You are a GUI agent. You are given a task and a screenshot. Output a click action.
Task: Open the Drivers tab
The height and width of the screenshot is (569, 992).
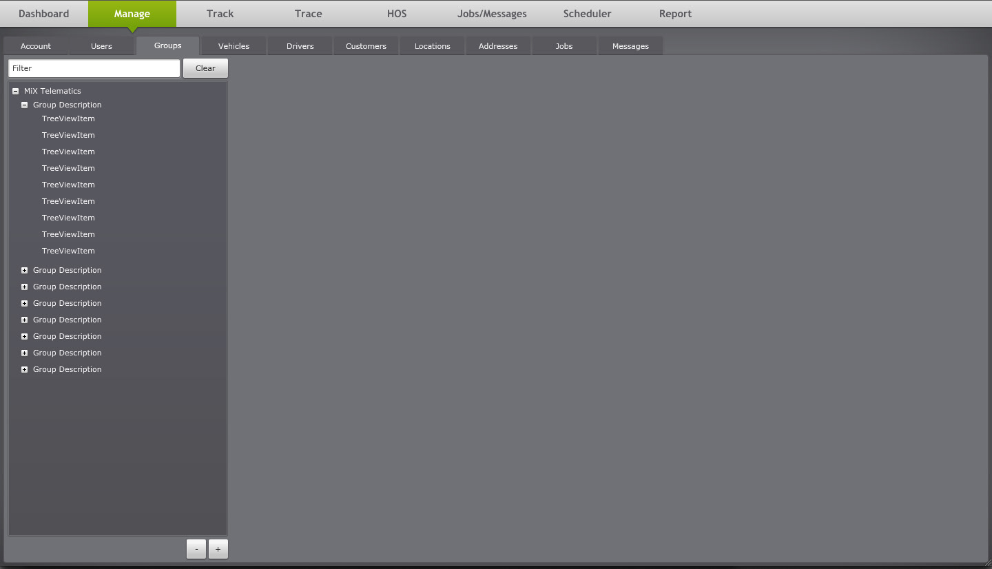pyautogui.click(x=300, y=46)
